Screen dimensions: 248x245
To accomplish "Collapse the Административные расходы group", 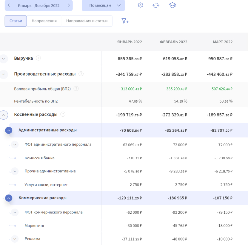I will tap(9, 130).
